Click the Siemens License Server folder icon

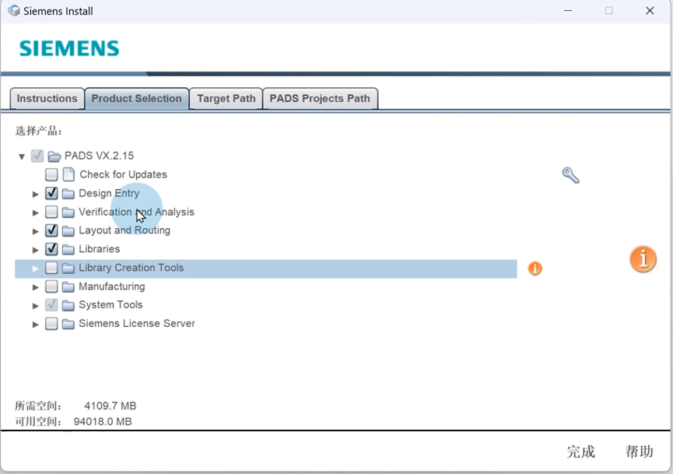(68, 323)
